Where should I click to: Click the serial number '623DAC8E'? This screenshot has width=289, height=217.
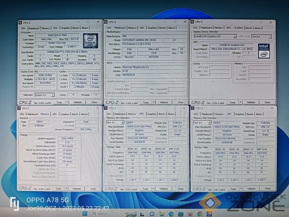tap(227, 142)
